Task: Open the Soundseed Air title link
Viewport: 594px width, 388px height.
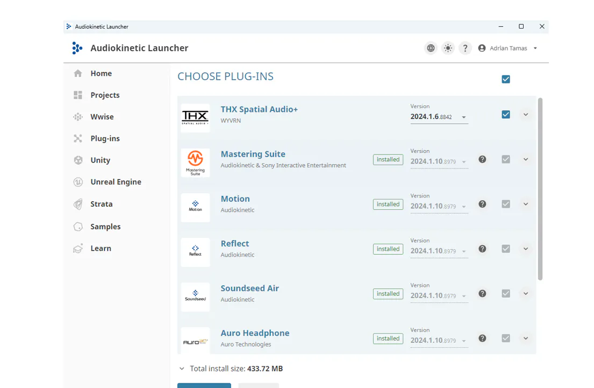Action: click(x=249, y=288)
